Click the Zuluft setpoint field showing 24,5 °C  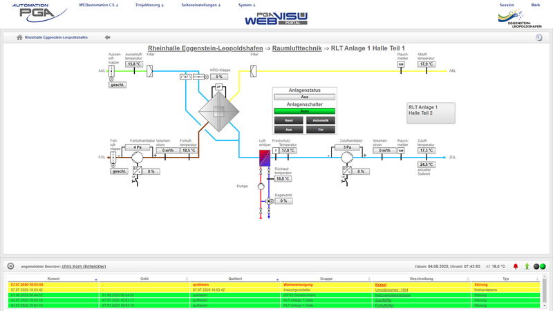tap(427, 164)
